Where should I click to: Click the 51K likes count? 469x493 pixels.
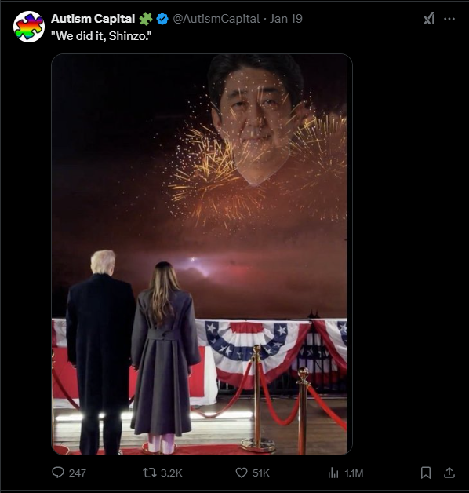(x=260, y=473)
